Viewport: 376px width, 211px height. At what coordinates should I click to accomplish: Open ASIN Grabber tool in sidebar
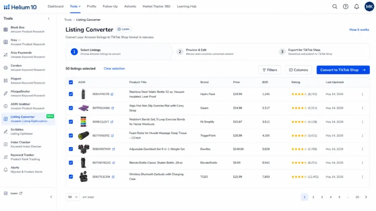[28, 106]
